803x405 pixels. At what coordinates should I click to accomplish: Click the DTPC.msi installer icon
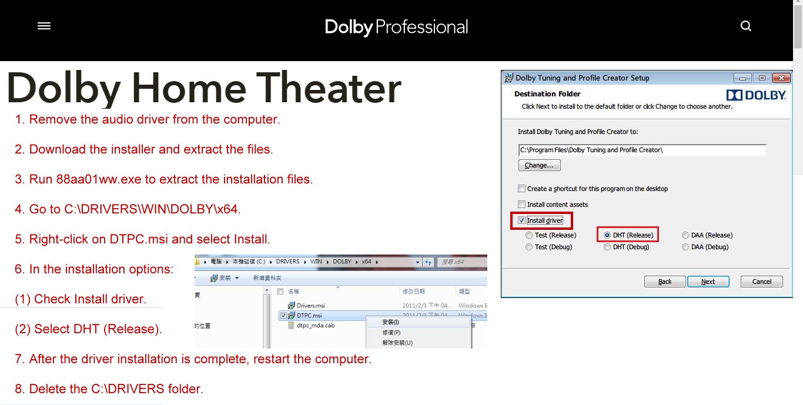[292, 316]
